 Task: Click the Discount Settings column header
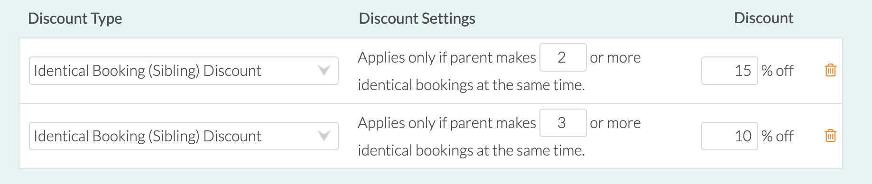coord(417,18)
